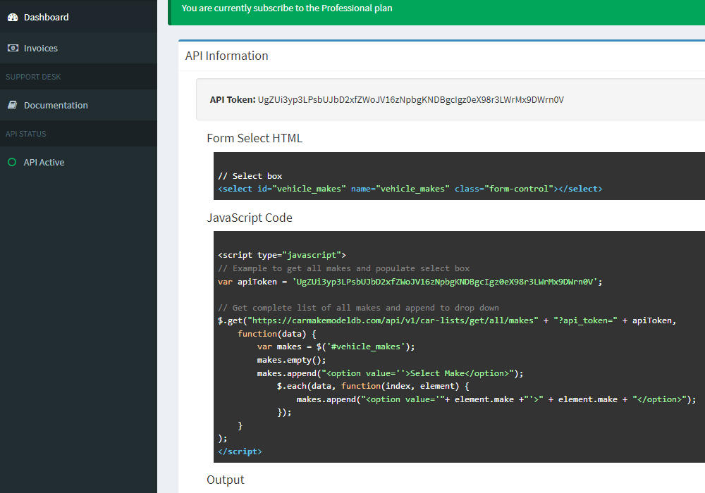705x493 pixels.
Task: Click the "var makes = $('#vehicle_makes');" line
Action: (x=336, y=347)
